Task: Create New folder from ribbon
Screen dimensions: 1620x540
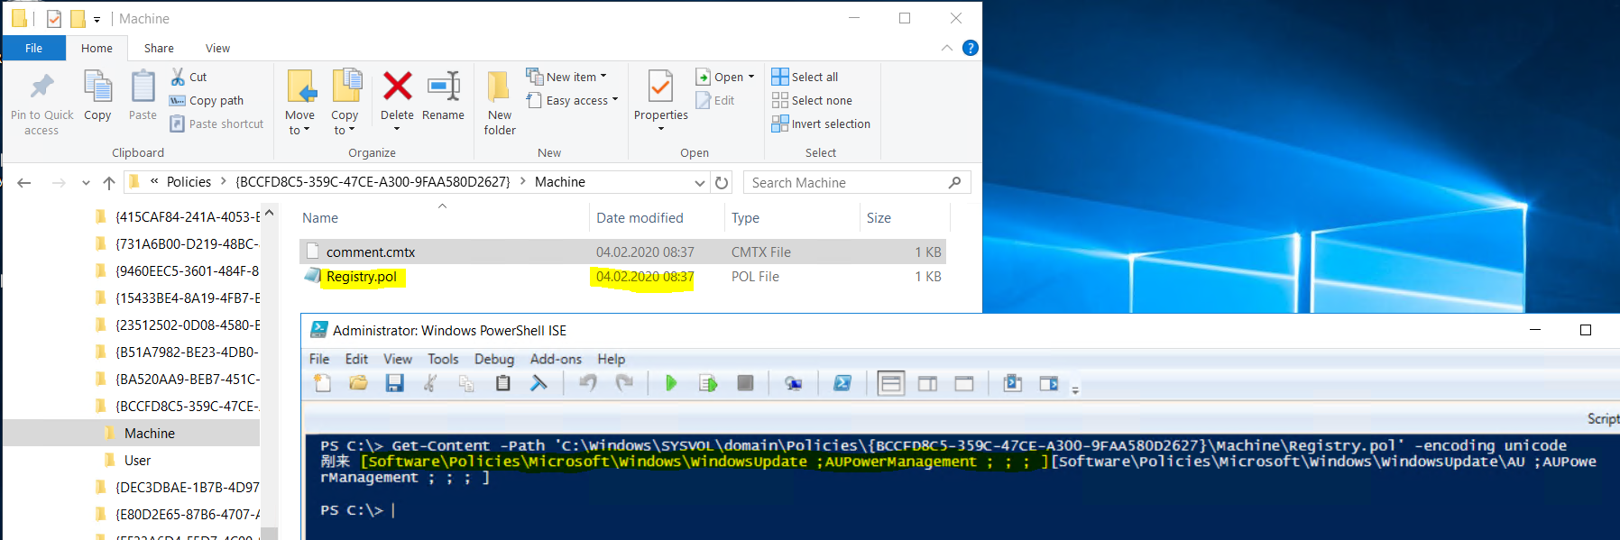Action: tap(500, 103)
